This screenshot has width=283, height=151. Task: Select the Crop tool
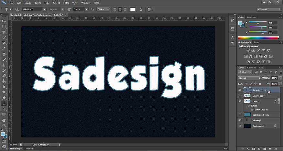click(x=4, y=43)
